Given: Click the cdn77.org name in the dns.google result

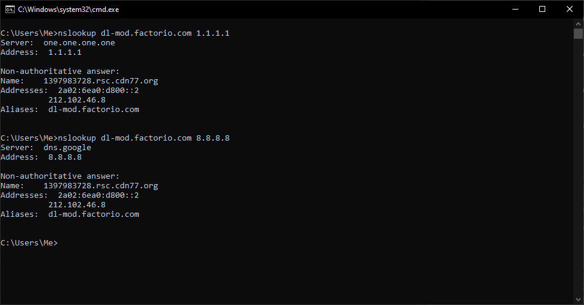Looking at the screenshot, I should point(101,186).
